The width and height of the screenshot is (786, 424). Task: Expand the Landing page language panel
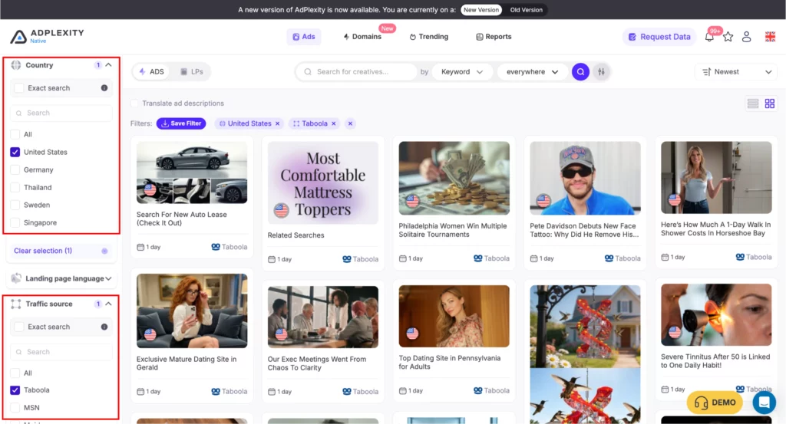[x=108, y=278]
